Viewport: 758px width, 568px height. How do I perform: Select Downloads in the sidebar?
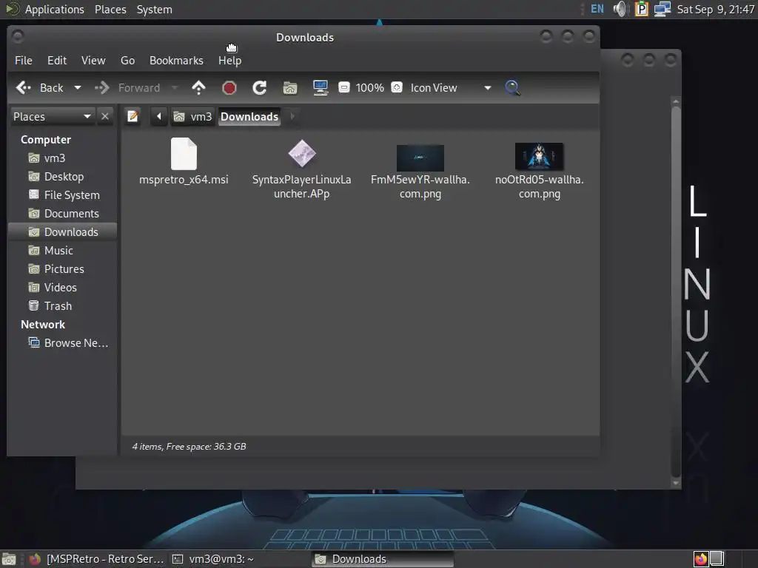point(62,231)
